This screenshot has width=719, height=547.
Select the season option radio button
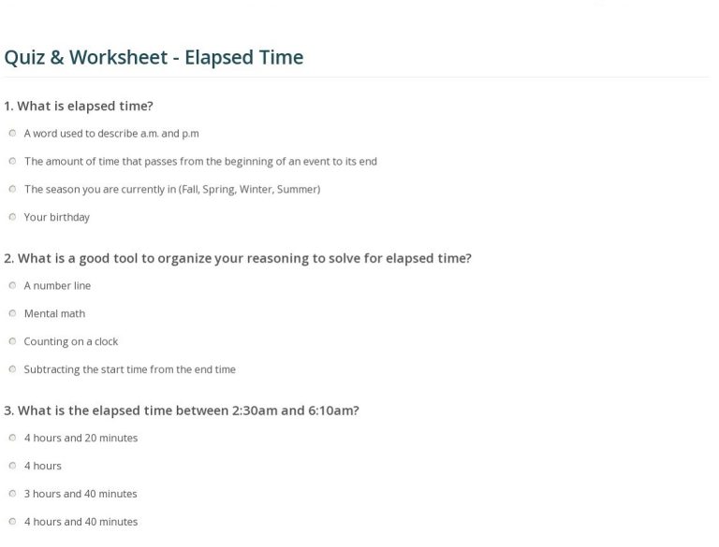coord(12,189)
